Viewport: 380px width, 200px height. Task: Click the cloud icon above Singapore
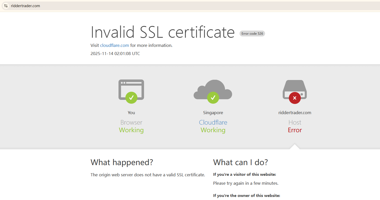(x=213, y=91)
